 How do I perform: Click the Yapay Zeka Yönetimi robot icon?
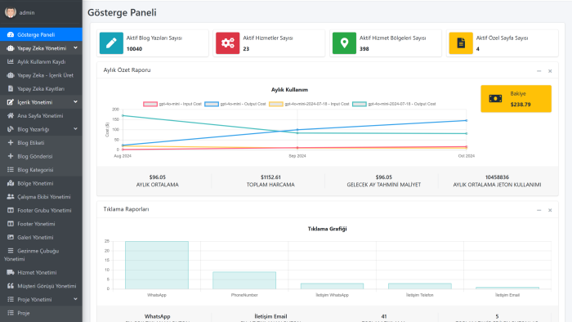10,48
